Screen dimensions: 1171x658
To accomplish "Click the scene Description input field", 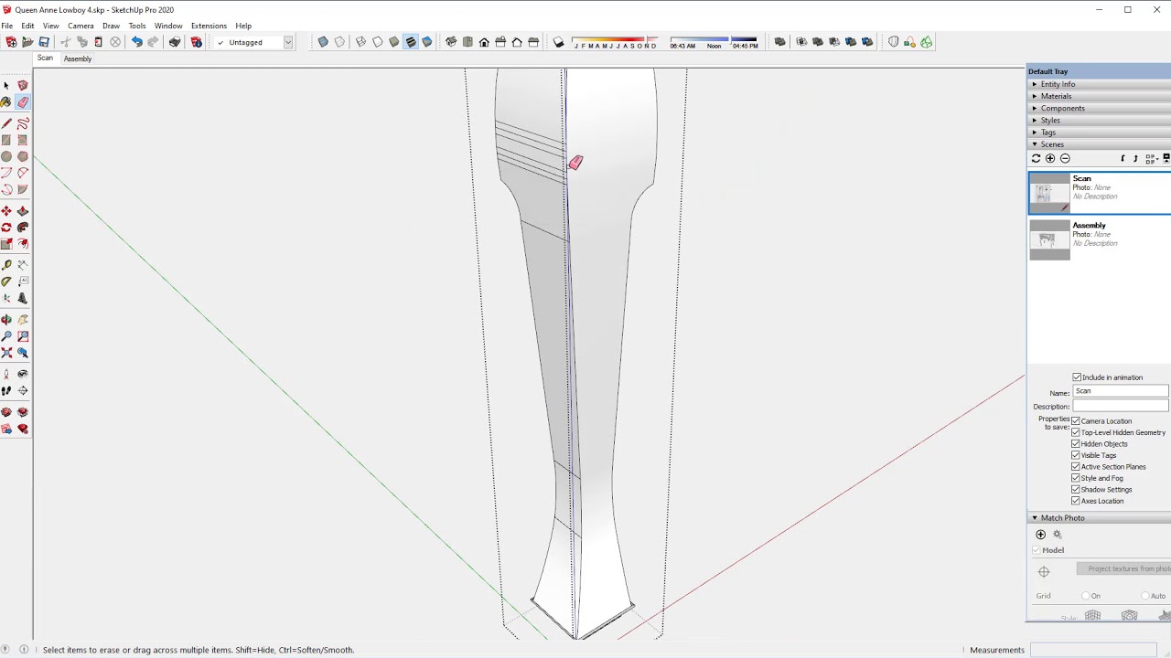I will (x=1122, y=406).
